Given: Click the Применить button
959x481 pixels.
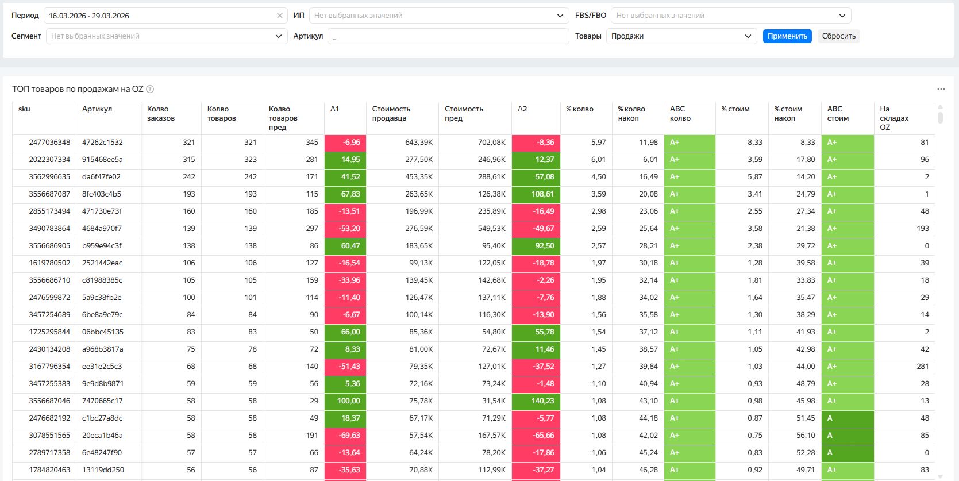Looking at the screenshot, I should pyautogui.click(x=787, y=36).
